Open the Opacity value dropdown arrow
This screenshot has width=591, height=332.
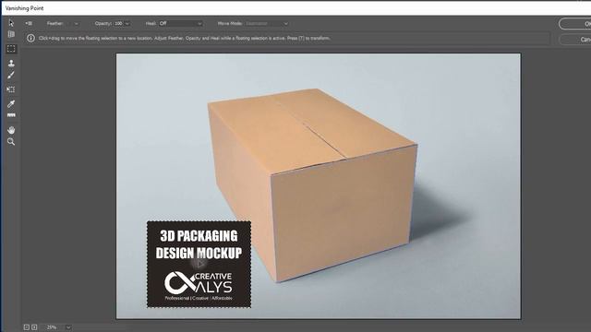(127, 23)
